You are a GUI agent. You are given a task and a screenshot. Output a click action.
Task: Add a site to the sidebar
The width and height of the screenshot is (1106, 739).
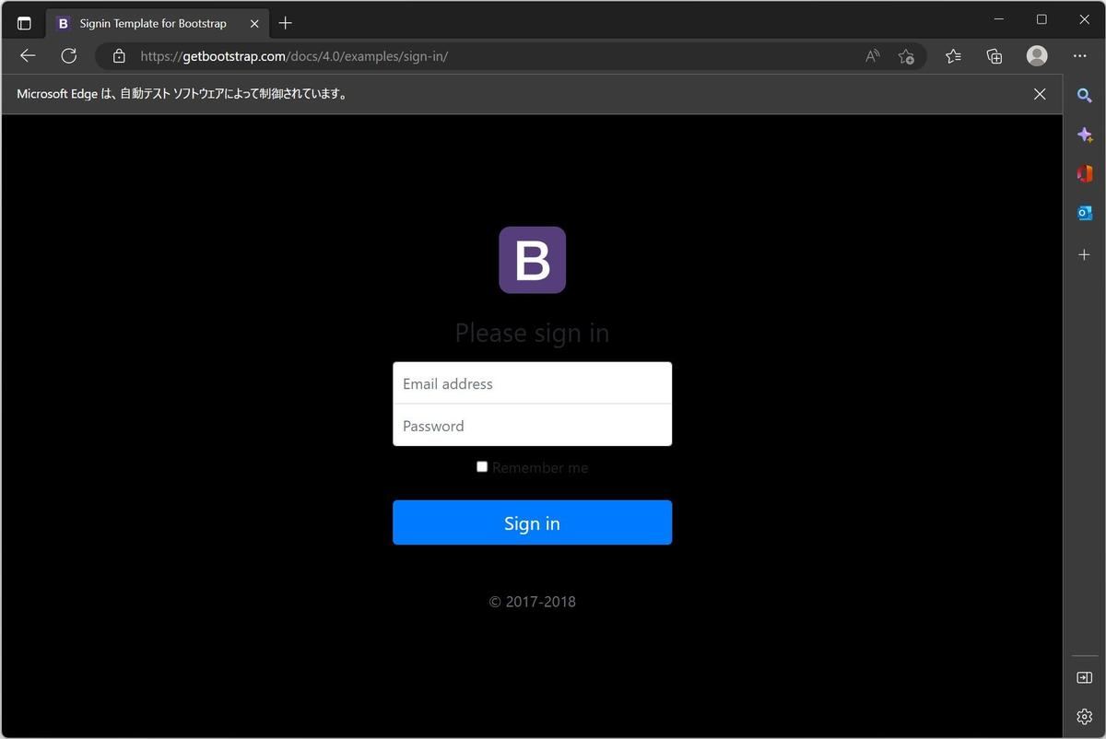pos(1085,254)
